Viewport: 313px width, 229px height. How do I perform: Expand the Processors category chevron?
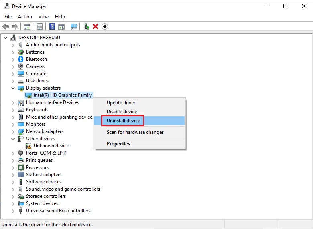(x=13, y=168)
